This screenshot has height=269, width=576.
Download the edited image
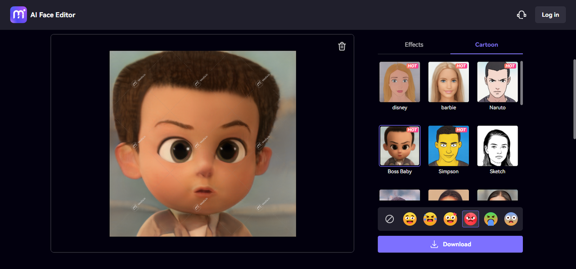tap(450, 244)
